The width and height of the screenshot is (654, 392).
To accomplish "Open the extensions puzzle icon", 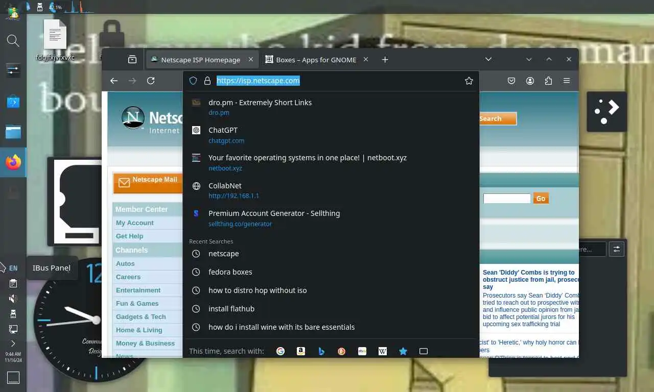I will point(548,81).
